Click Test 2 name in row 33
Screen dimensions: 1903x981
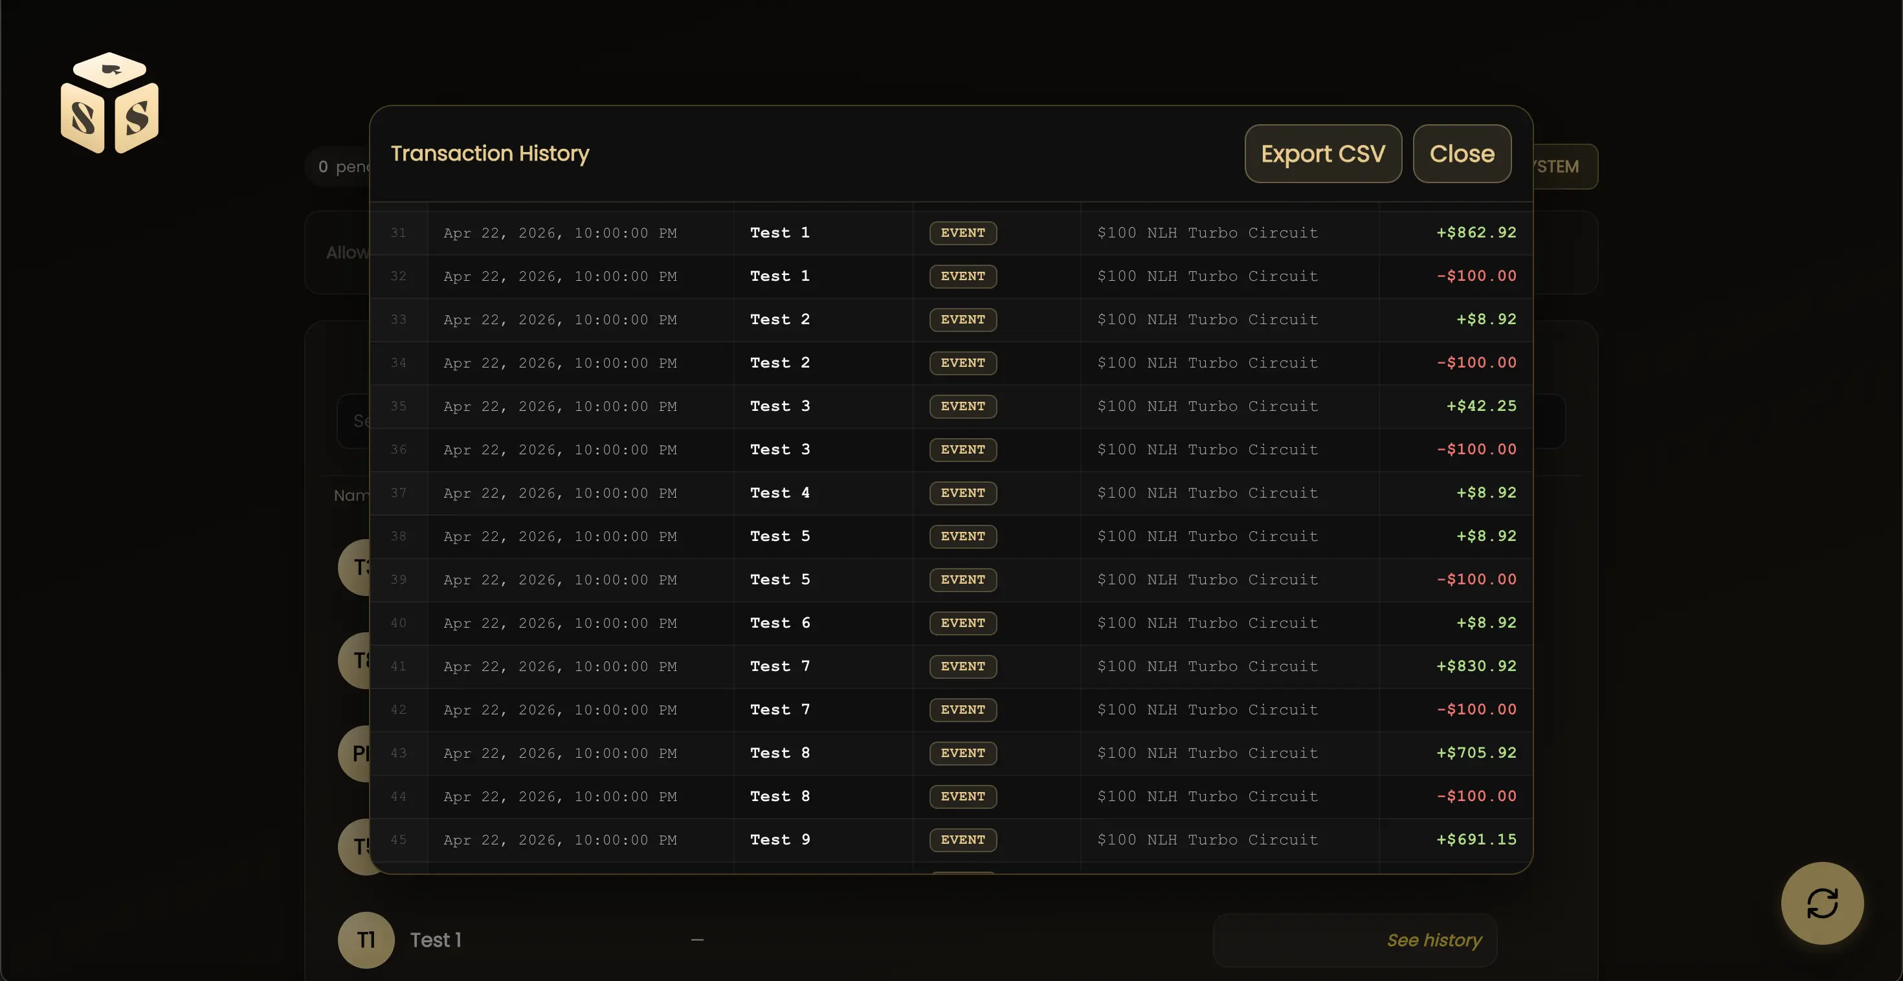click(779, 319)
